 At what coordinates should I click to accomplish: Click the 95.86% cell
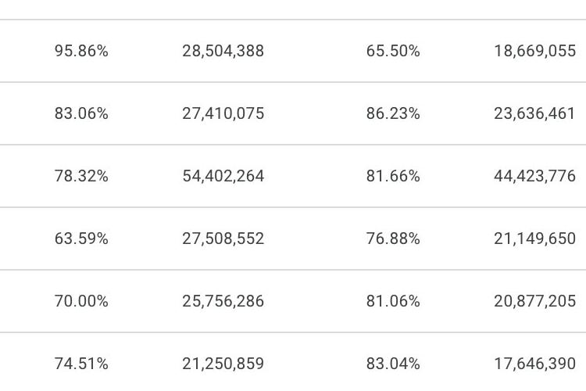81,51
